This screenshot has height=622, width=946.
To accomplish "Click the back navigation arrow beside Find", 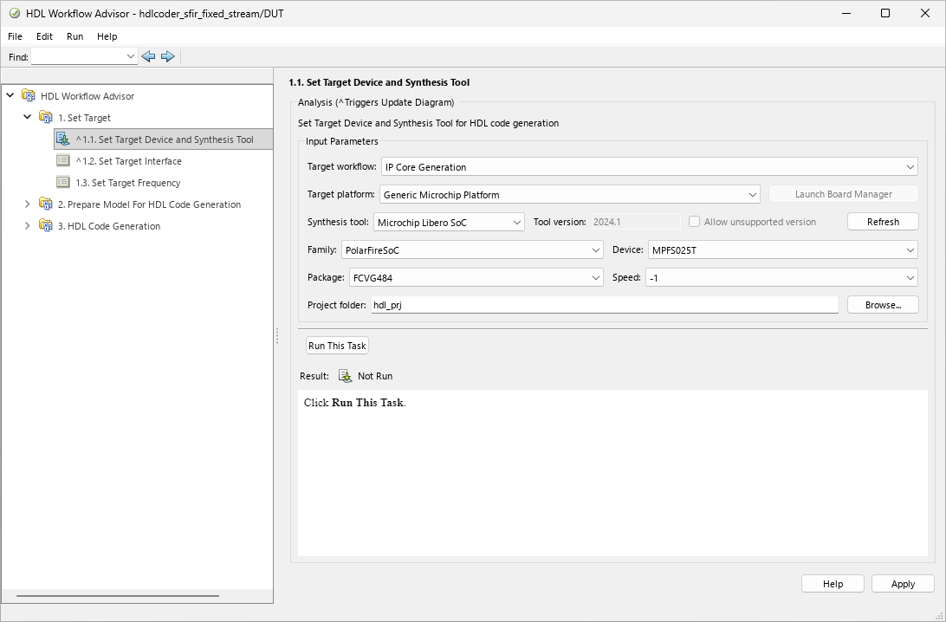I will pos(148,55).
